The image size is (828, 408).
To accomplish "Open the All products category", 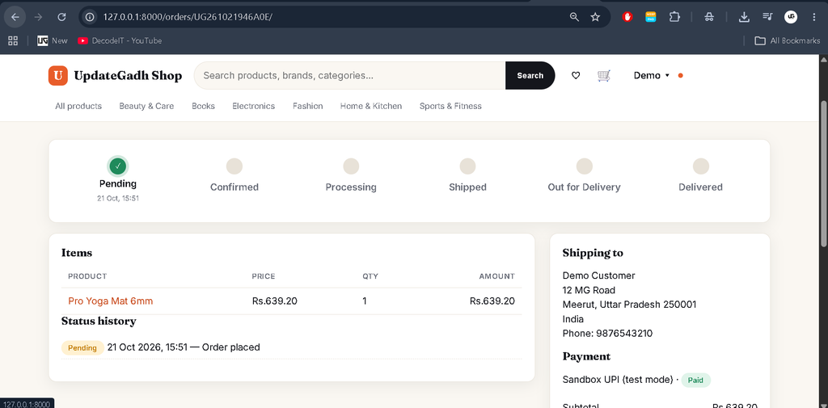I will tap(78, 106).
